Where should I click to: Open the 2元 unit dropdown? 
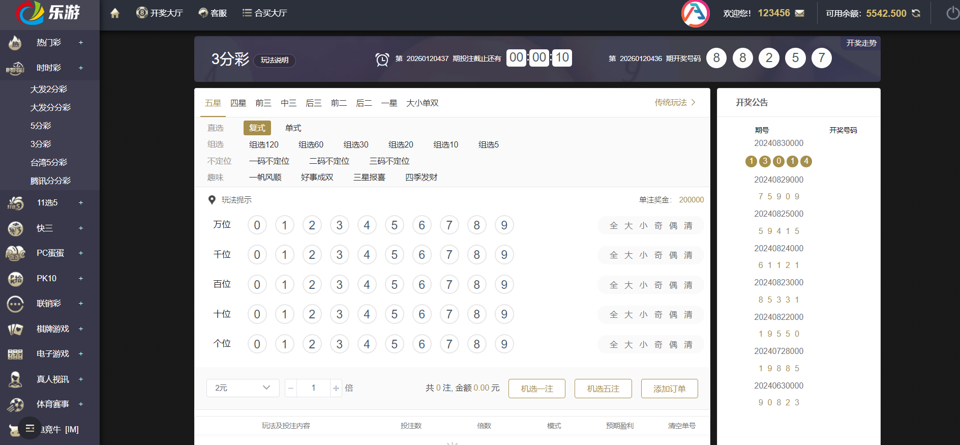[x=243, y=388]
